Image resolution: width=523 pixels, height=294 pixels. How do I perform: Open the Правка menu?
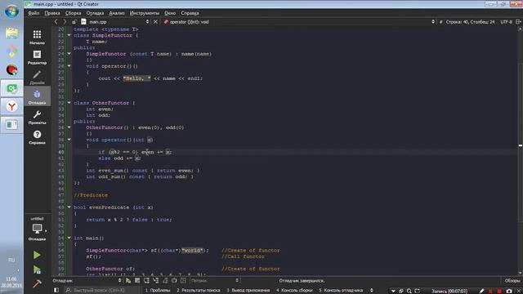[x=52, y=13]
